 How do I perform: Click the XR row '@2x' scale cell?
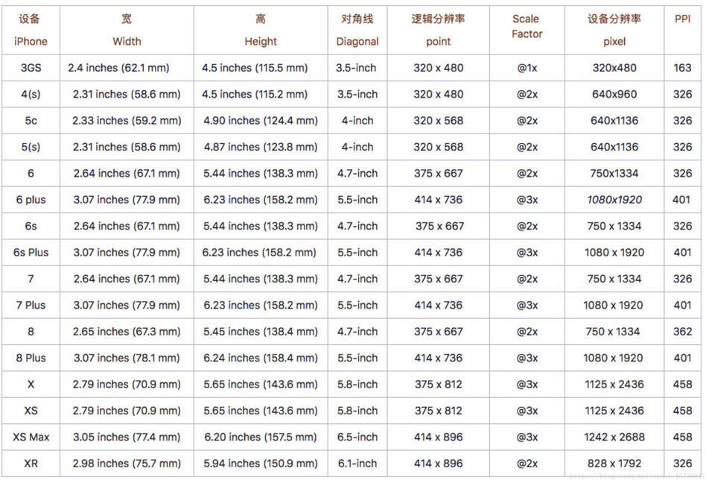pyautogui.click(x=527, y=464)
